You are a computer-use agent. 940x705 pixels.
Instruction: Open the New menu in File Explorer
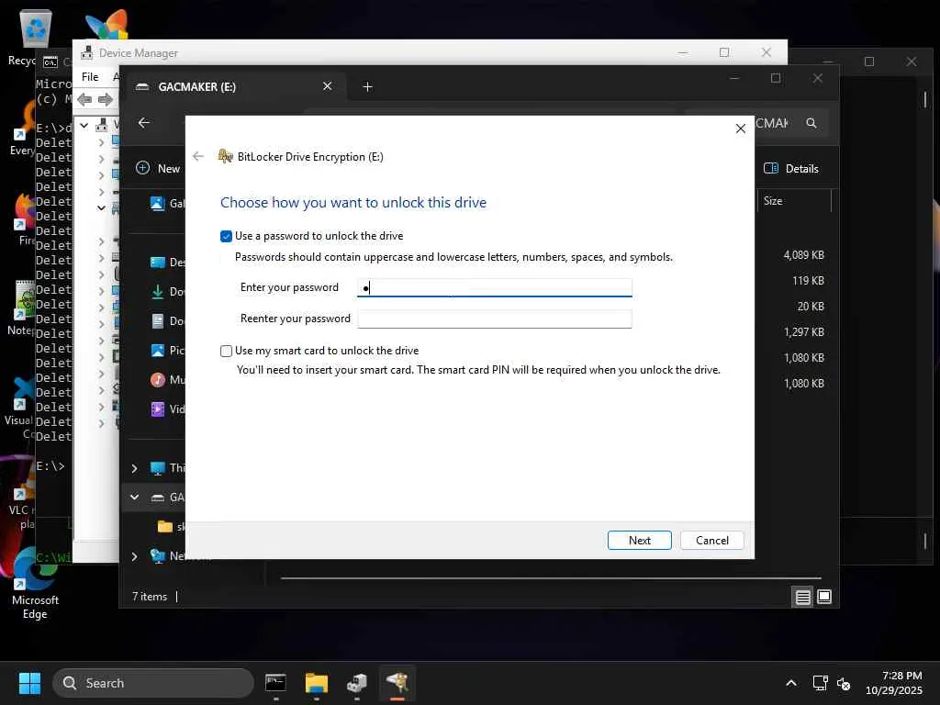158,169
